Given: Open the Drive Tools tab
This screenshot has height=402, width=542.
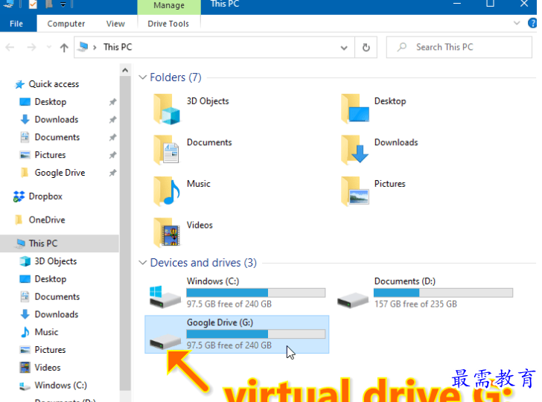Looking at the screenshot, I should 168,24.
